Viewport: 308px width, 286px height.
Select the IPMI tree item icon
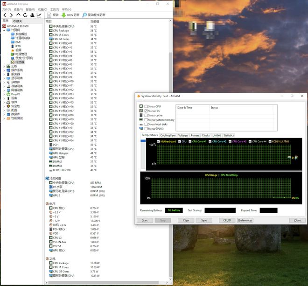[13, 46]
